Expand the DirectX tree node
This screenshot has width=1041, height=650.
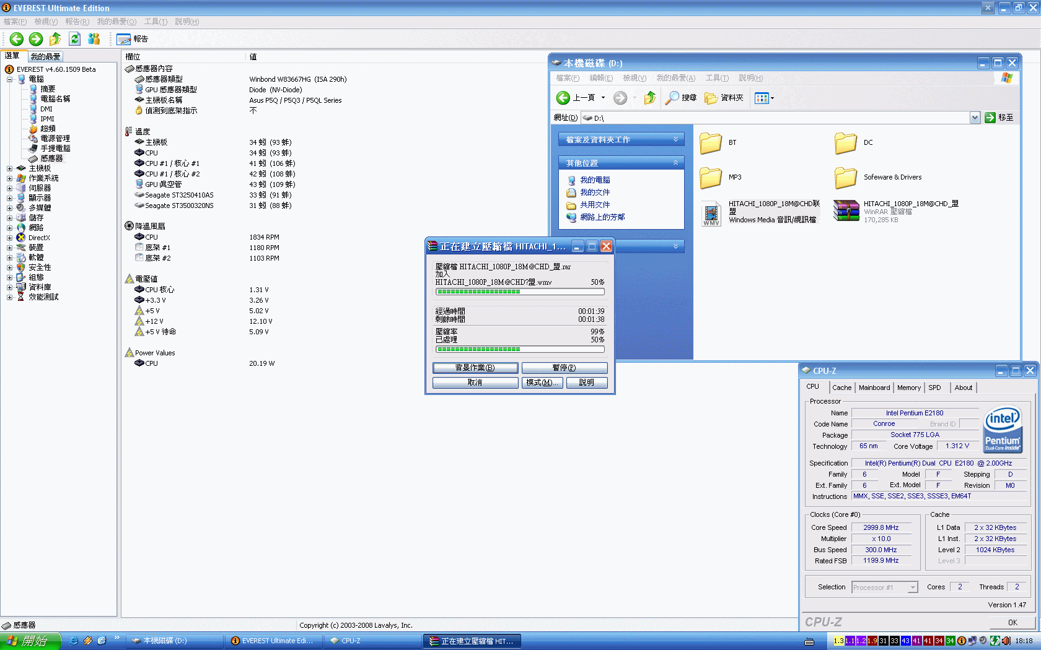click(x=9, y=238)
